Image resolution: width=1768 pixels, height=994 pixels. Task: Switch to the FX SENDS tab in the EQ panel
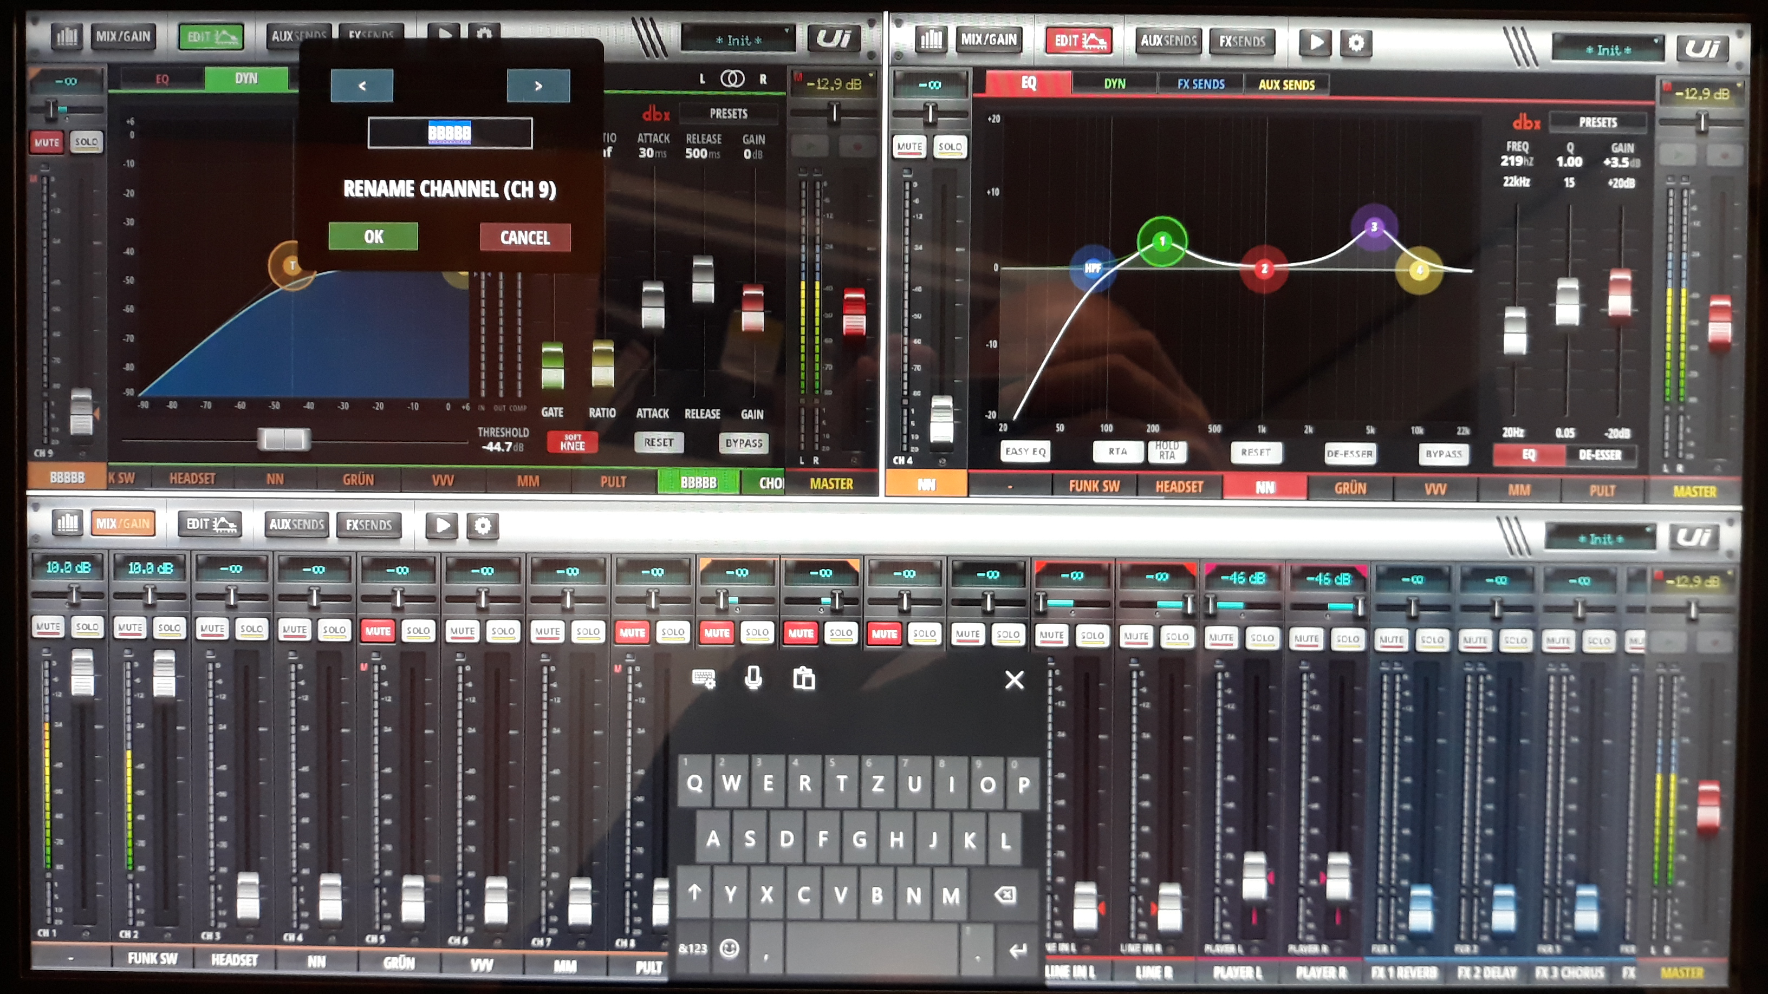pyautogui.click(x=1200, y=84)
